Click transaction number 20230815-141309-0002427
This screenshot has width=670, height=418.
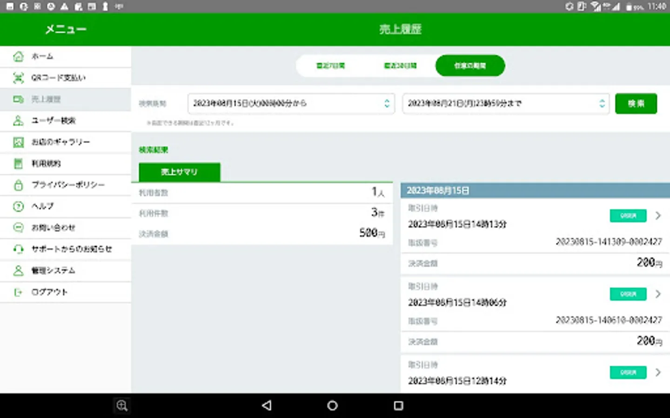coord(609,242)
